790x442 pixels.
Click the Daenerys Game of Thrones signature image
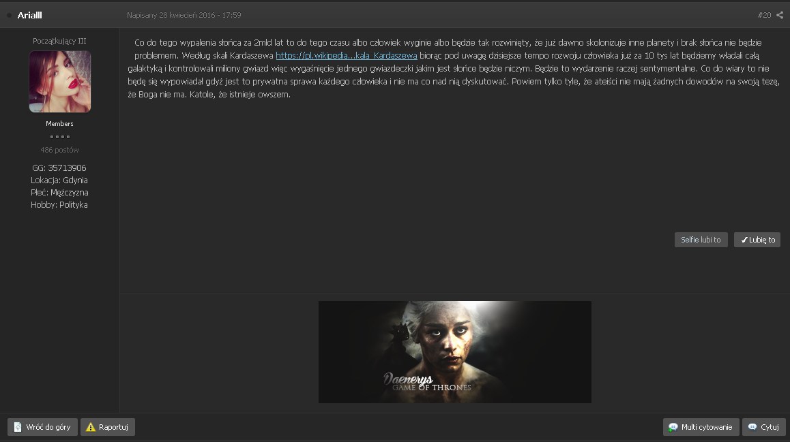pos(455,352)
